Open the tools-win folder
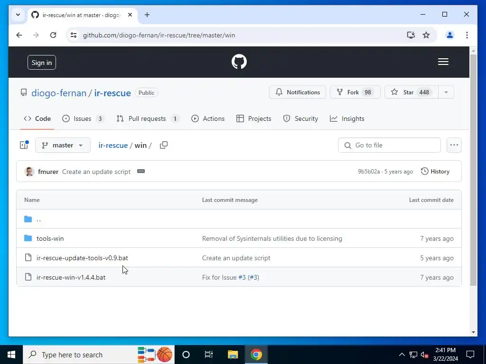Image resolution: width=486 pixels, height=364 pixels. (50, 239)
